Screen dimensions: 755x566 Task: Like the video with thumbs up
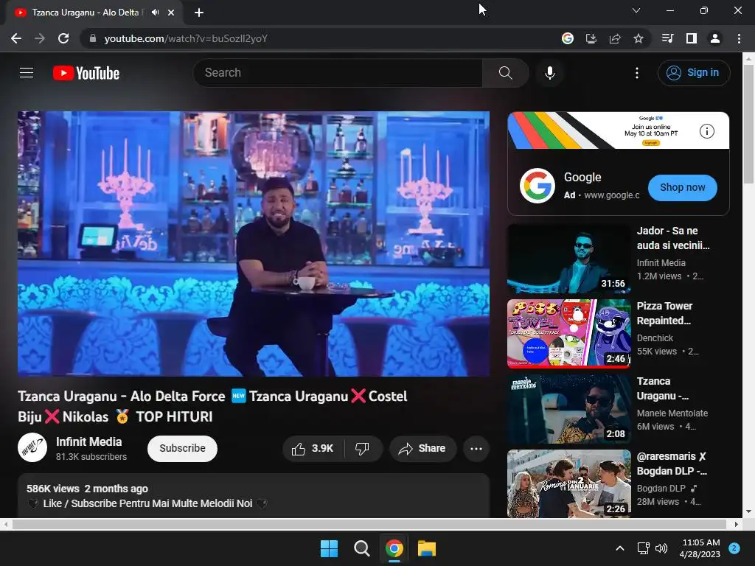[313, 449]
